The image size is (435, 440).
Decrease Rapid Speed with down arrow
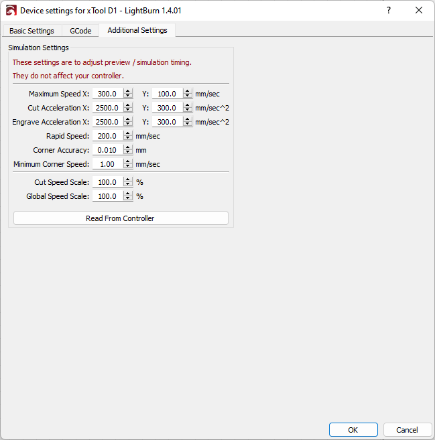coord(128,139)
